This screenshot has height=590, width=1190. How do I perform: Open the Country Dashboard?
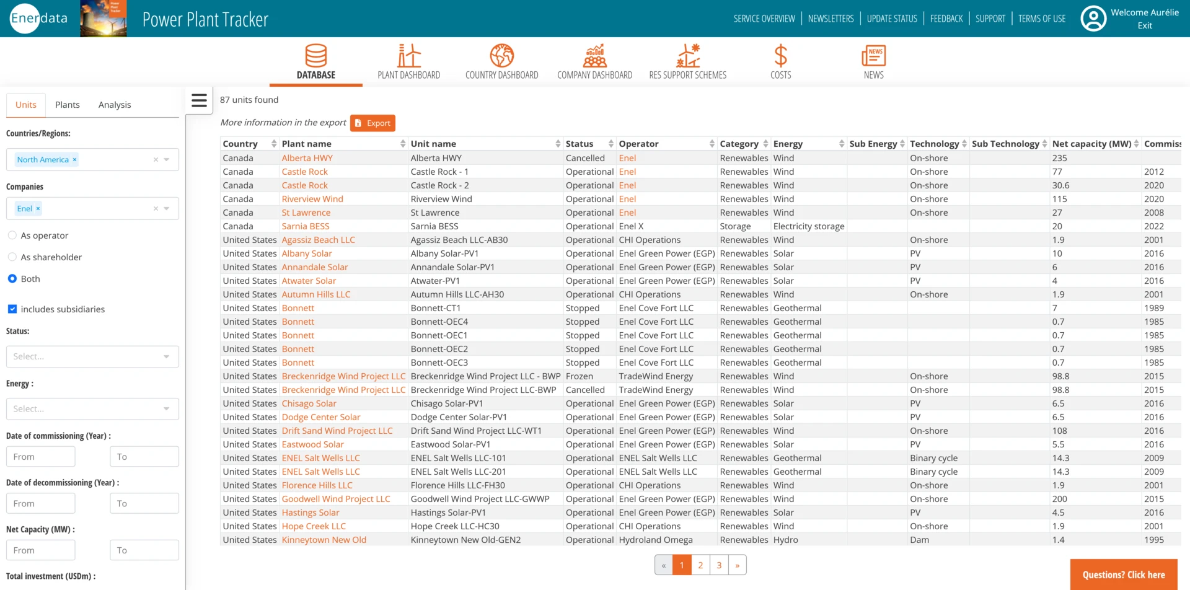[x=501, y=61]
